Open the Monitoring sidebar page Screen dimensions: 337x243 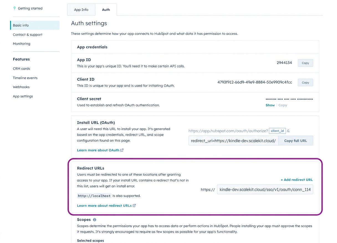tap(21, 43)
